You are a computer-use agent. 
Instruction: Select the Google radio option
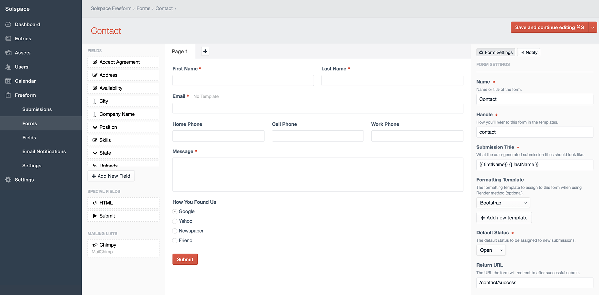(x=175, y=211)
